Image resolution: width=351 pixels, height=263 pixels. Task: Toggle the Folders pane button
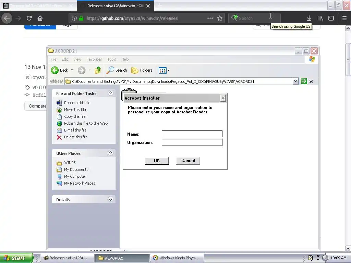(x=142, y=70)
